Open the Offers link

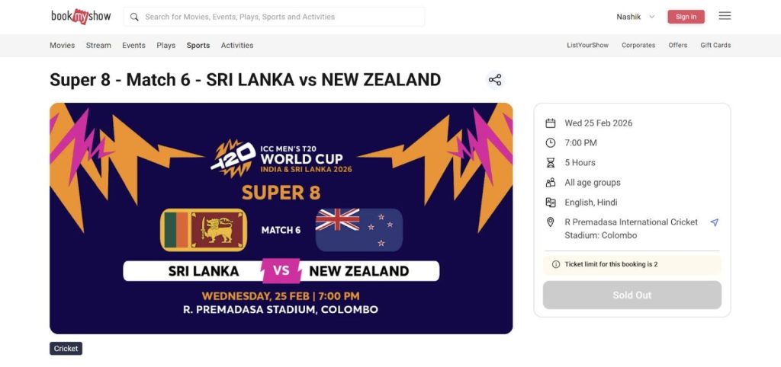click(678, 46)
